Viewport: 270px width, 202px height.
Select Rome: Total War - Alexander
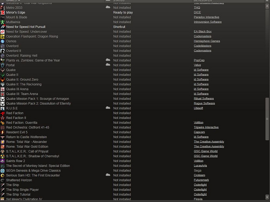tap(27, 142)
